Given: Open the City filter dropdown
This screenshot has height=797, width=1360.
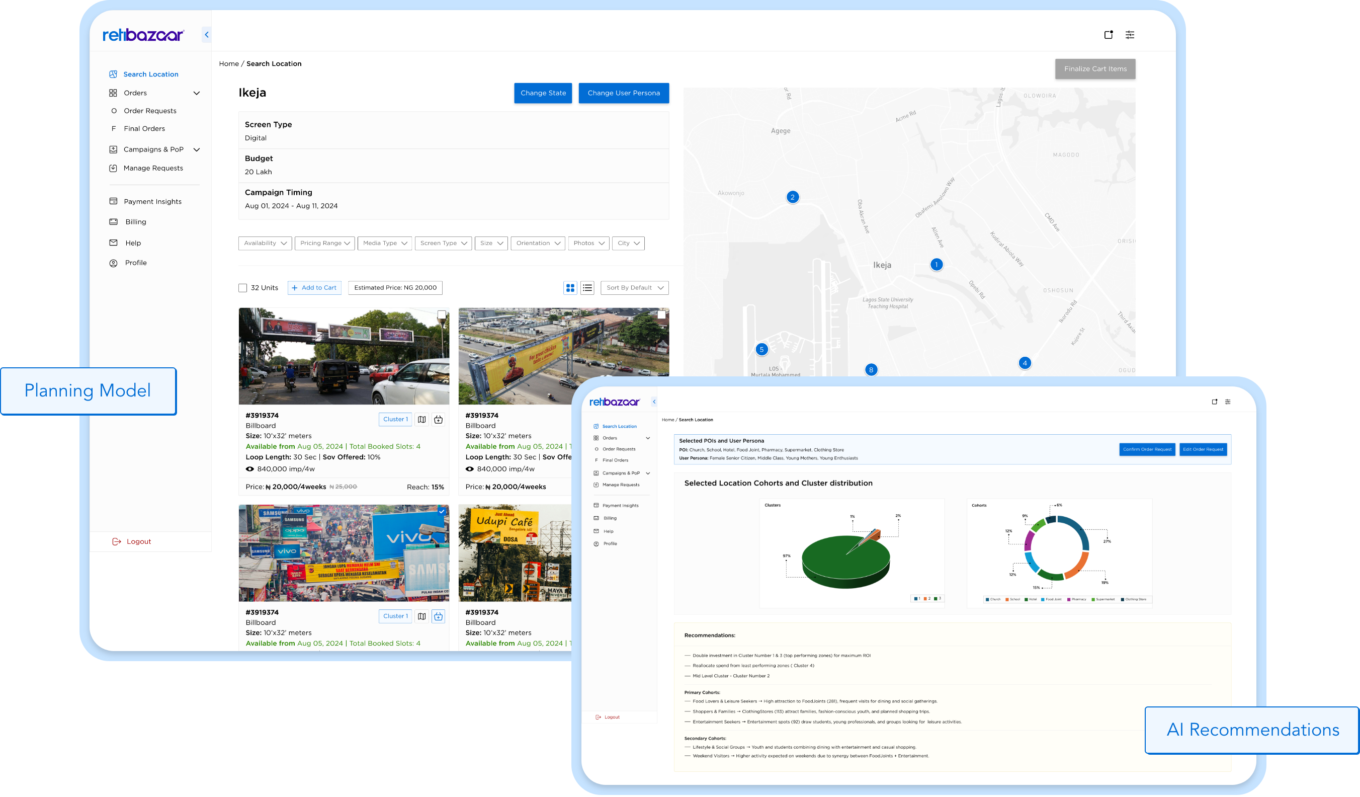Looking at the screenshot, I should click(628, 243).
